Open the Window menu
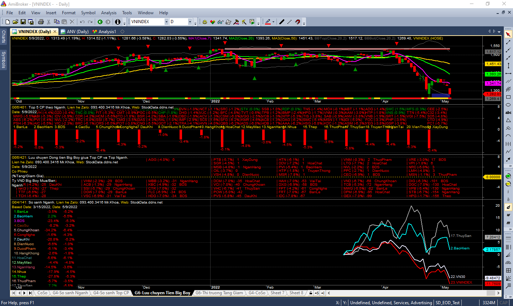The image size is (513, 306). click(x=146, y=12)
